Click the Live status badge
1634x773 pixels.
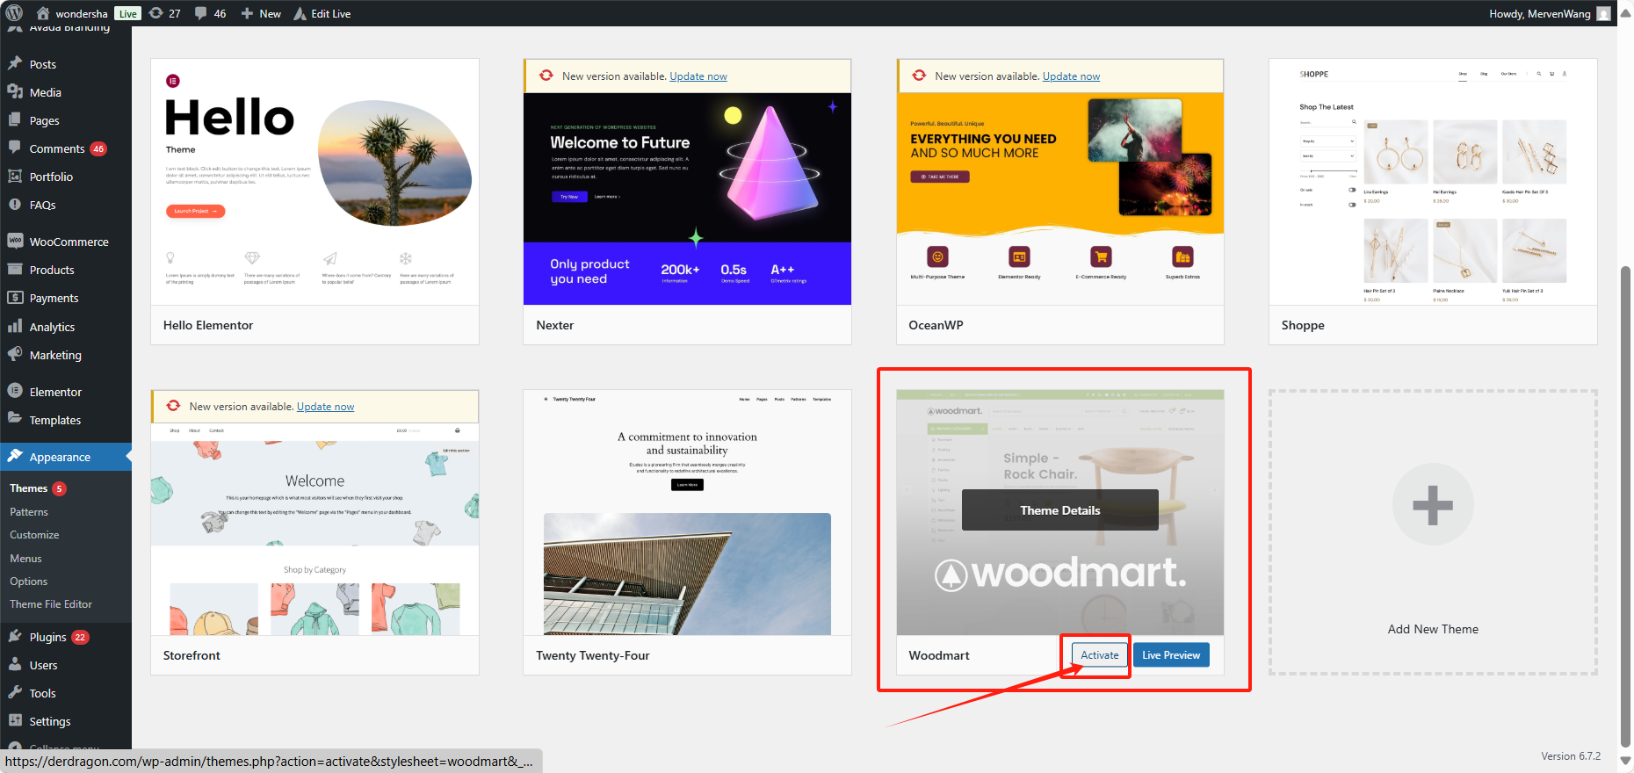pos(128,13)
